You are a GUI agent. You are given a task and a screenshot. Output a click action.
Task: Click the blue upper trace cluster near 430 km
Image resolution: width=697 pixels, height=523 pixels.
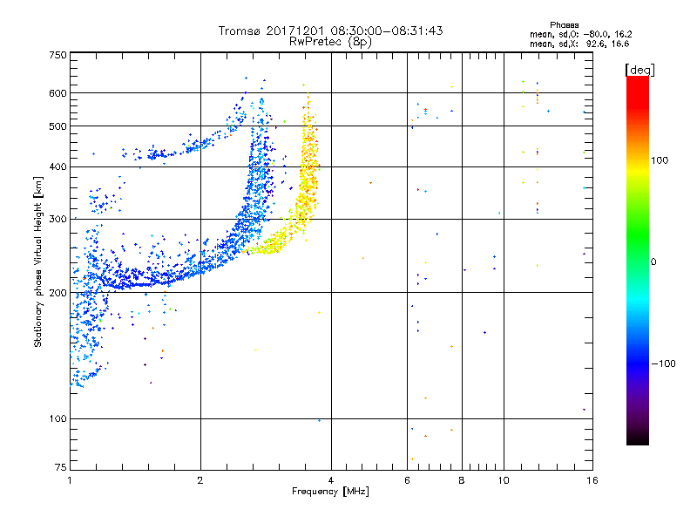click(x=156, y=154)
